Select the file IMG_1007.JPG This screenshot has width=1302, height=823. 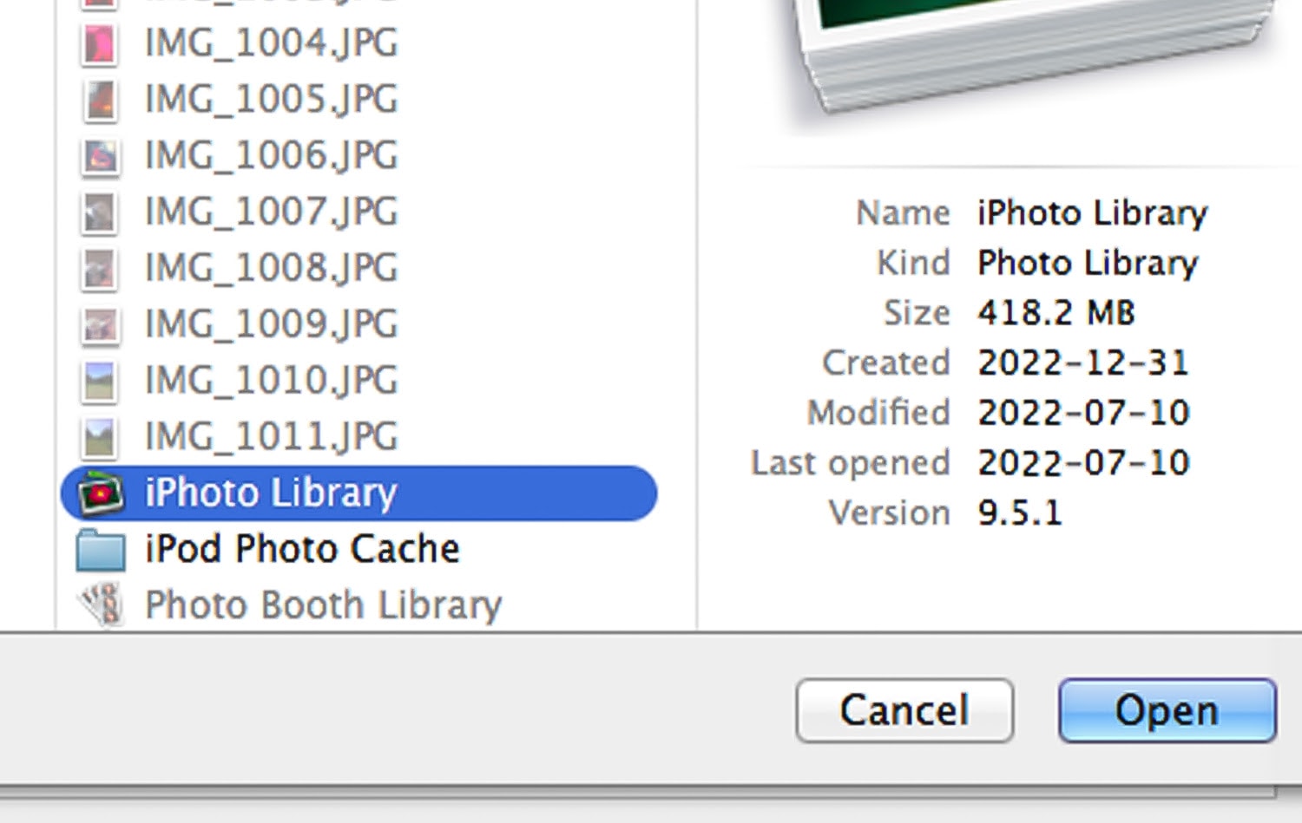pyautogui.click(x=269, y=212)
